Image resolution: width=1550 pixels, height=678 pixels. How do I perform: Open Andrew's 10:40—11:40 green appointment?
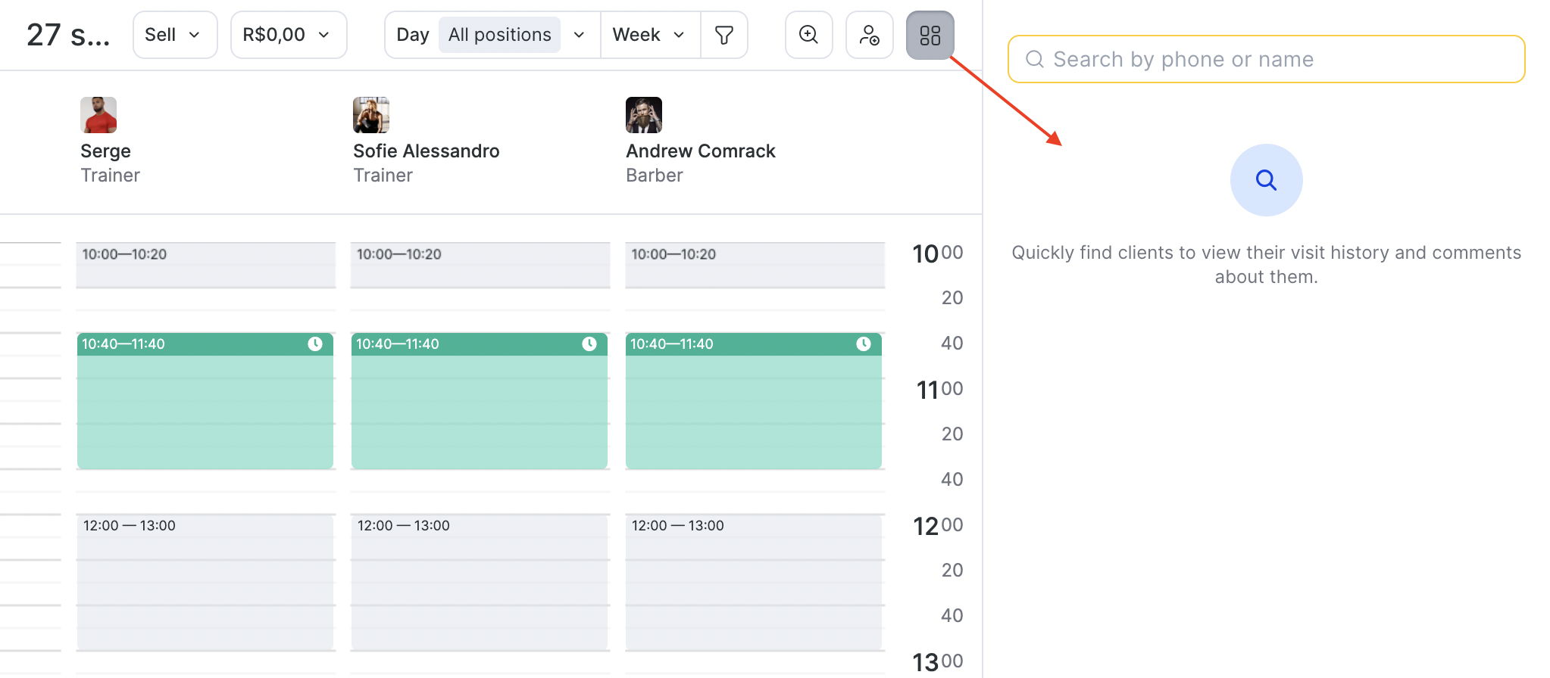tap(753, 409)
